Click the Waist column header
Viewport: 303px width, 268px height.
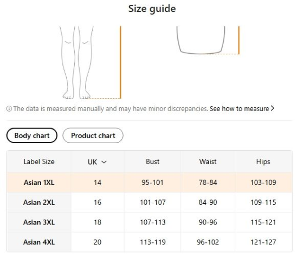(x=208, y=162)
